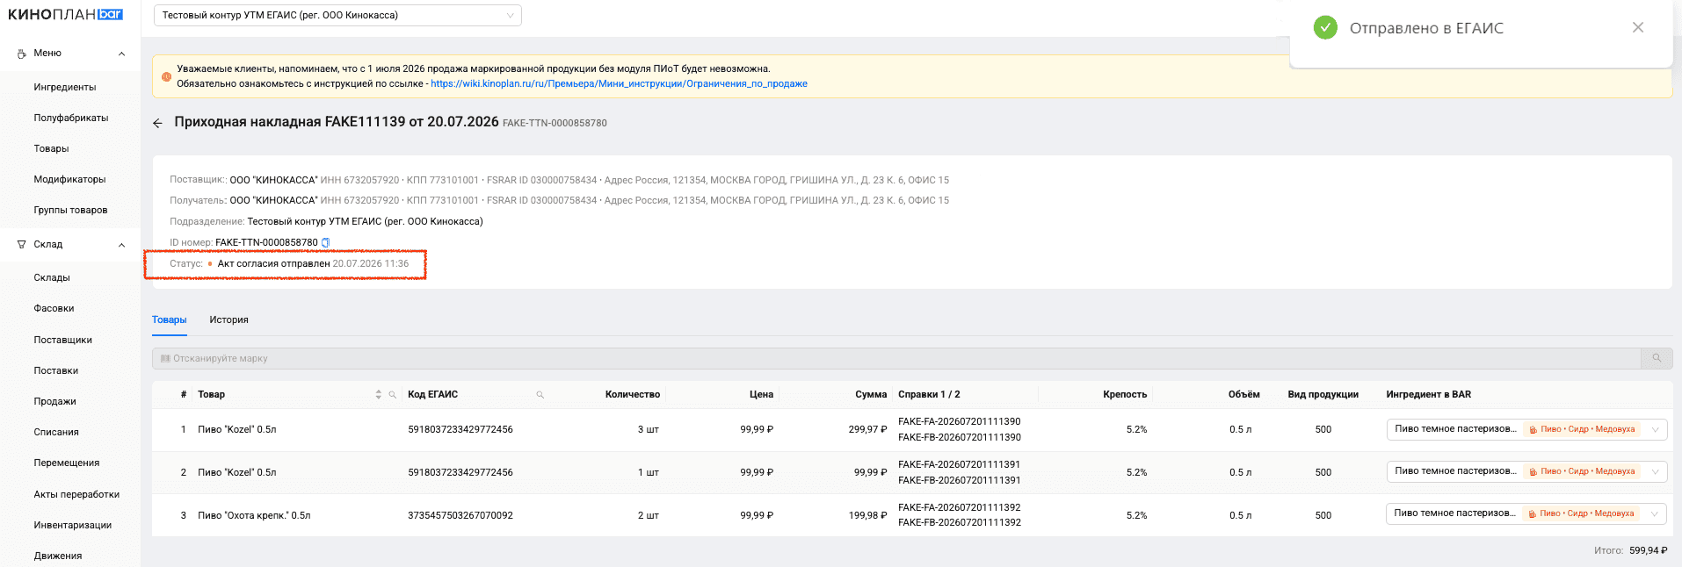Open the Тестовый контур УТМ ЕГАИС dropdown
This screenshot has width=1682, height=567.
point(337,15)
